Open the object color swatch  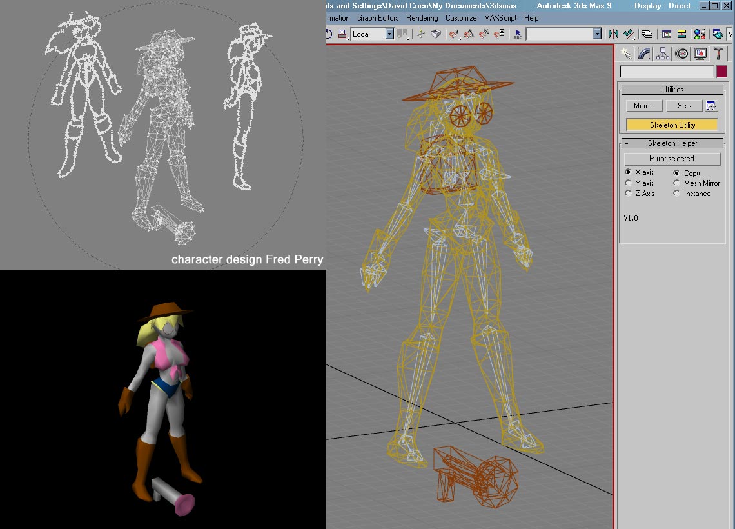[721, 71]
